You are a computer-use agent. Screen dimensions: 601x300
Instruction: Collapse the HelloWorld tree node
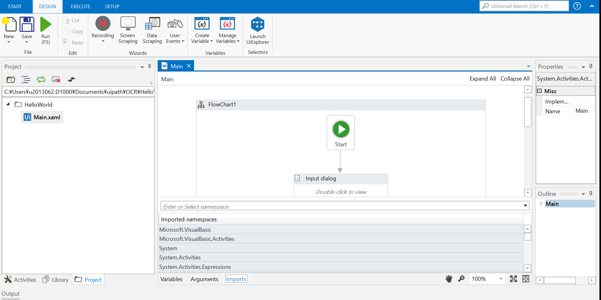8,104
